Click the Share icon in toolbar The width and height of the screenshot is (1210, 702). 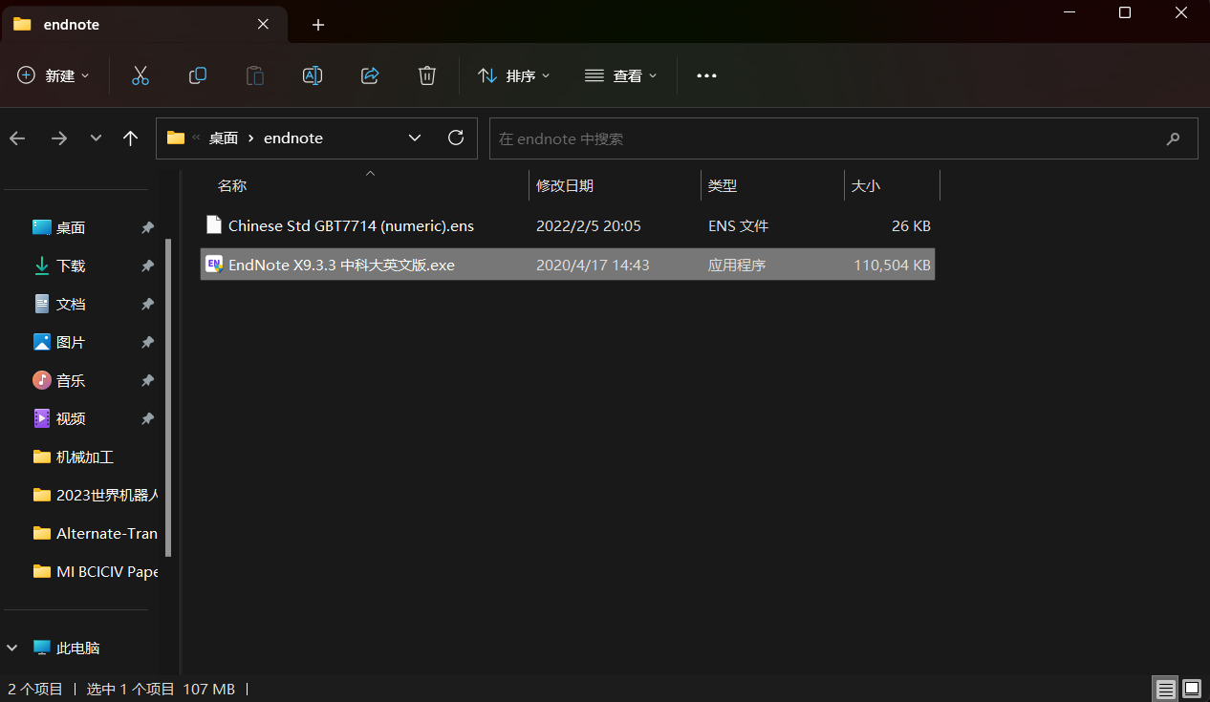370,75
